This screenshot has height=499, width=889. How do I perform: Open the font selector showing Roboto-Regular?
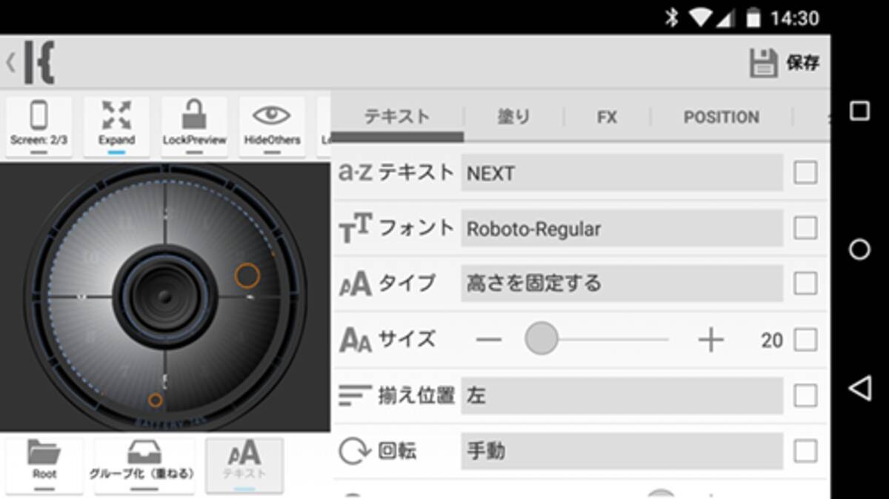(621, 229)
